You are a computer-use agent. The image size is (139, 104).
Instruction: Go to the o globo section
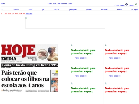[x=16, y=10]
